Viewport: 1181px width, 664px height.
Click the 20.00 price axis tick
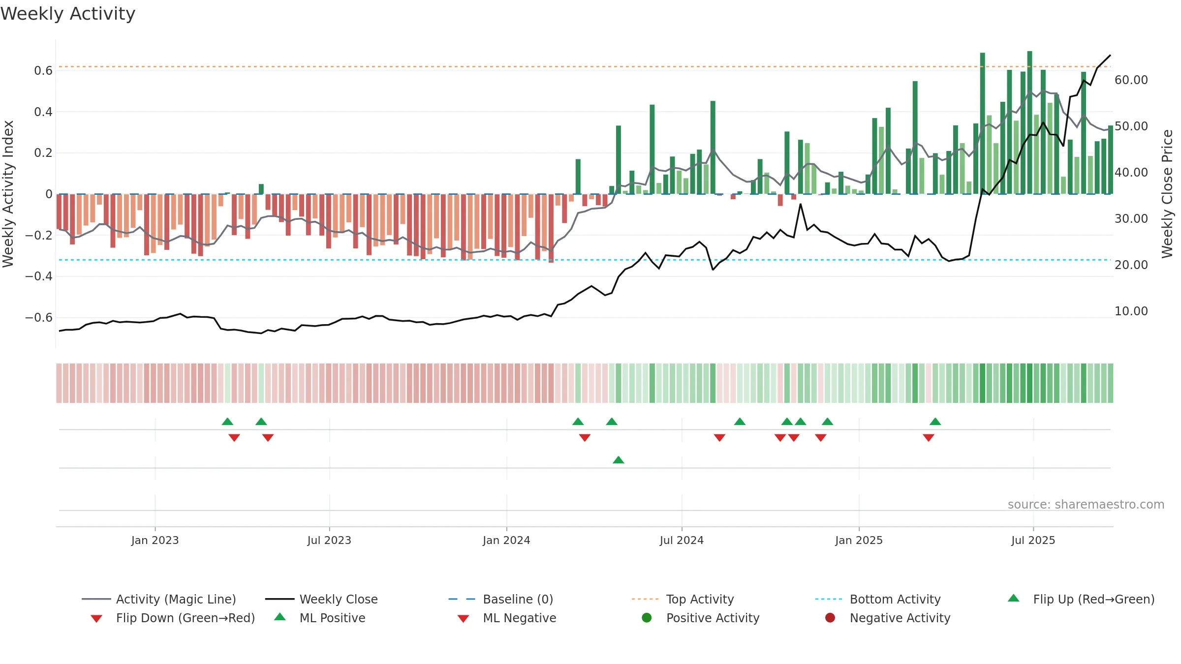click(x=1131, y=265)
